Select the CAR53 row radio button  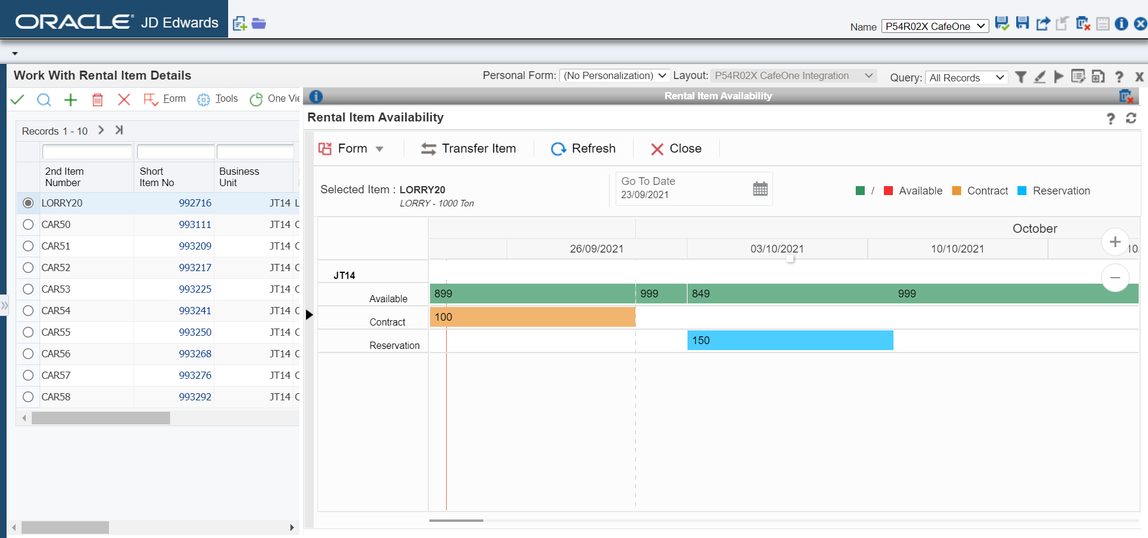(x=28, y=289)
